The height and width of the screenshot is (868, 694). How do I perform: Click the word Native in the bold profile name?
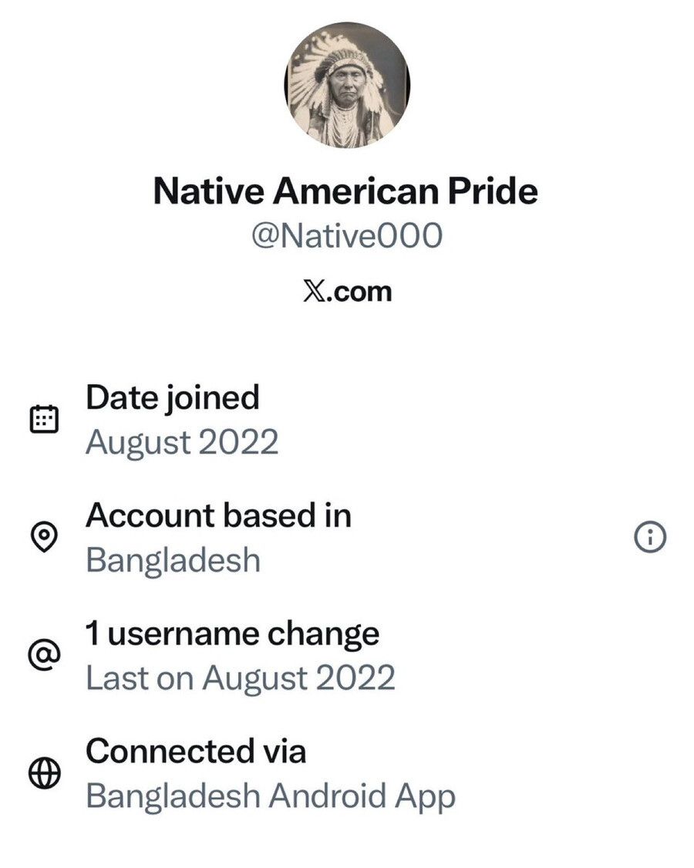204,191
